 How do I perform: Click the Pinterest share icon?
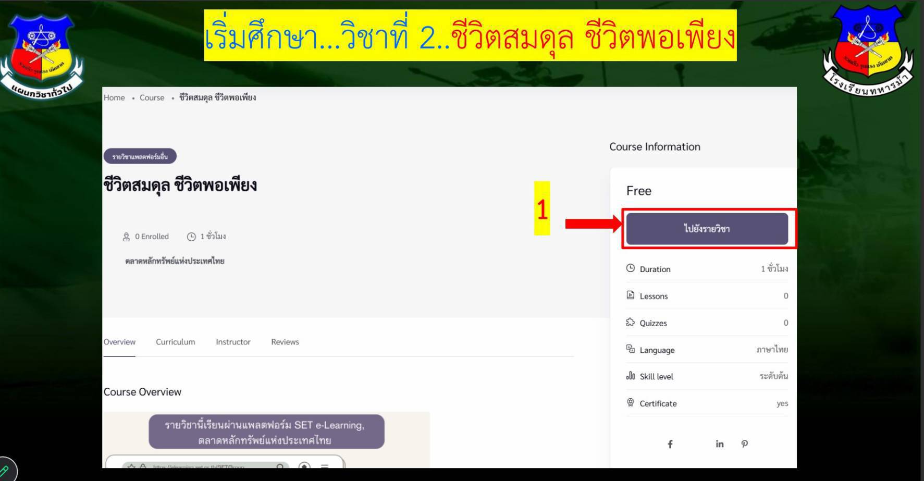(x=744, y=444)
